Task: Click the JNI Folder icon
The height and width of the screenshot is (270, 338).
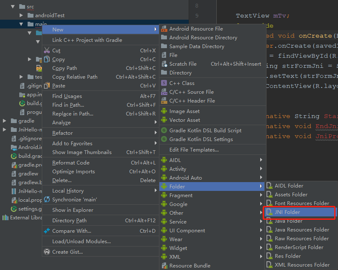Action: pyautogui.click(x=269, y=212)
